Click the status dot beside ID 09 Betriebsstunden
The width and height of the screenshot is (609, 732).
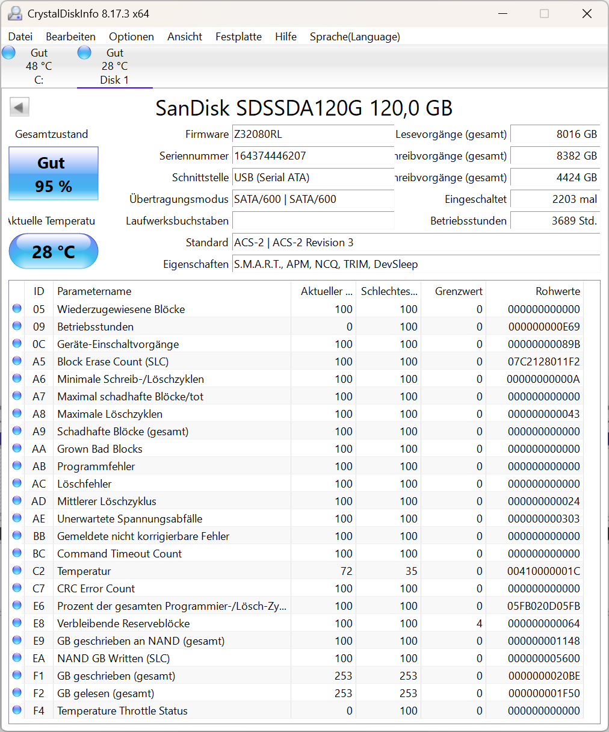[17, 326]
